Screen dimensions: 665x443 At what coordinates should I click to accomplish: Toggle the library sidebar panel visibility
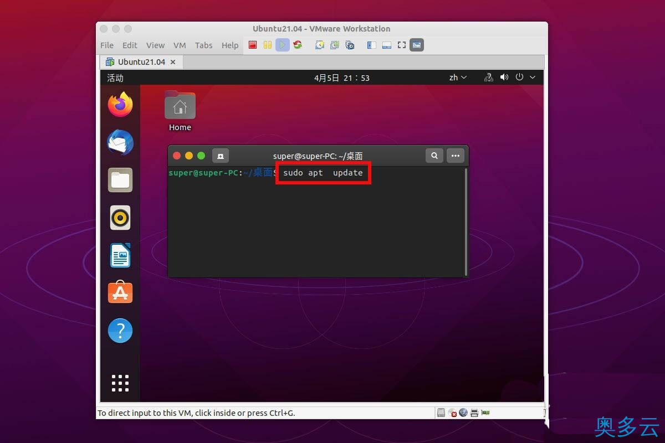click(371, 45)
